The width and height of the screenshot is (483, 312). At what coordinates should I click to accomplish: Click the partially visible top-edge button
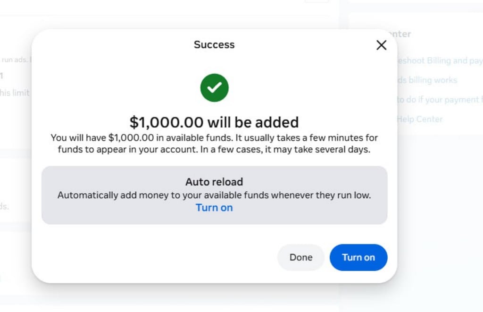click(x=316, y=1)
